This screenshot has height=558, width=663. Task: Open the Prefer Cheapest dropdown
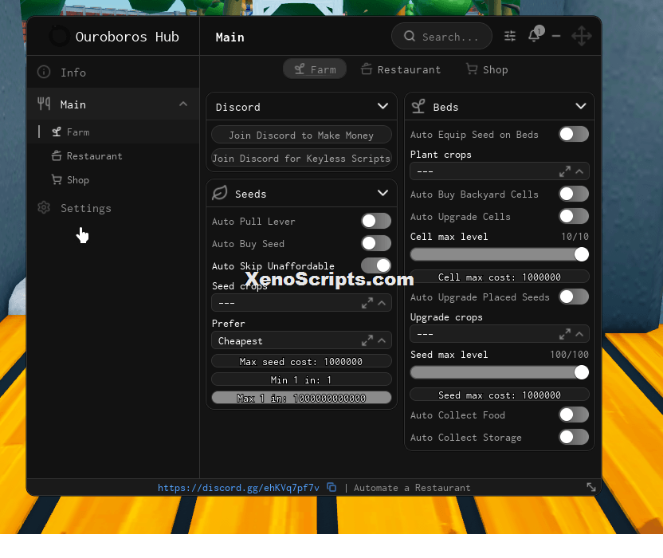(x=301, y=340)
